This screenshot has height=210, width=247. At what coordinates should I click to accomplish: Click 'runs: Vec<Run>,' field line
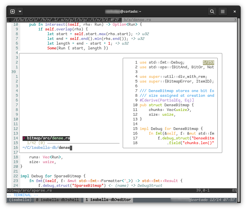pyautogui.click(x=46, y=157)
